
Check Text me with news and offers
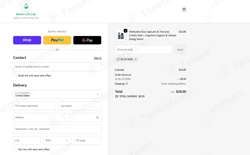15,149
